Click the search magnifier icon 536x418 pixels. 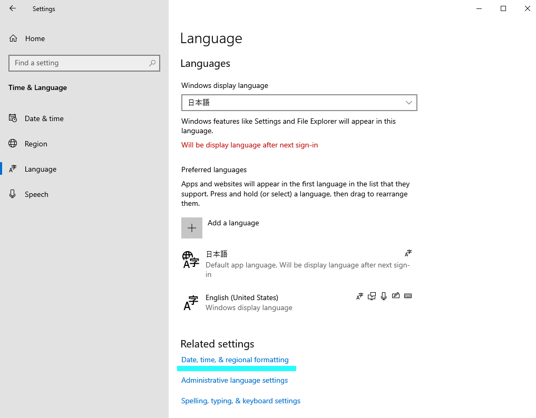click(x=152, y=63)
